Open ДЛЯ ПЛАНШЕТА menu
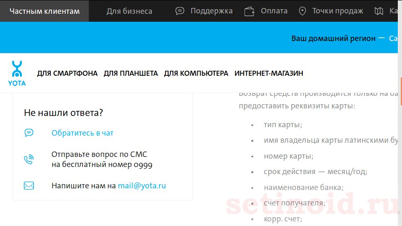This screenshot has height=226, width=402. (x=131, y=73)
